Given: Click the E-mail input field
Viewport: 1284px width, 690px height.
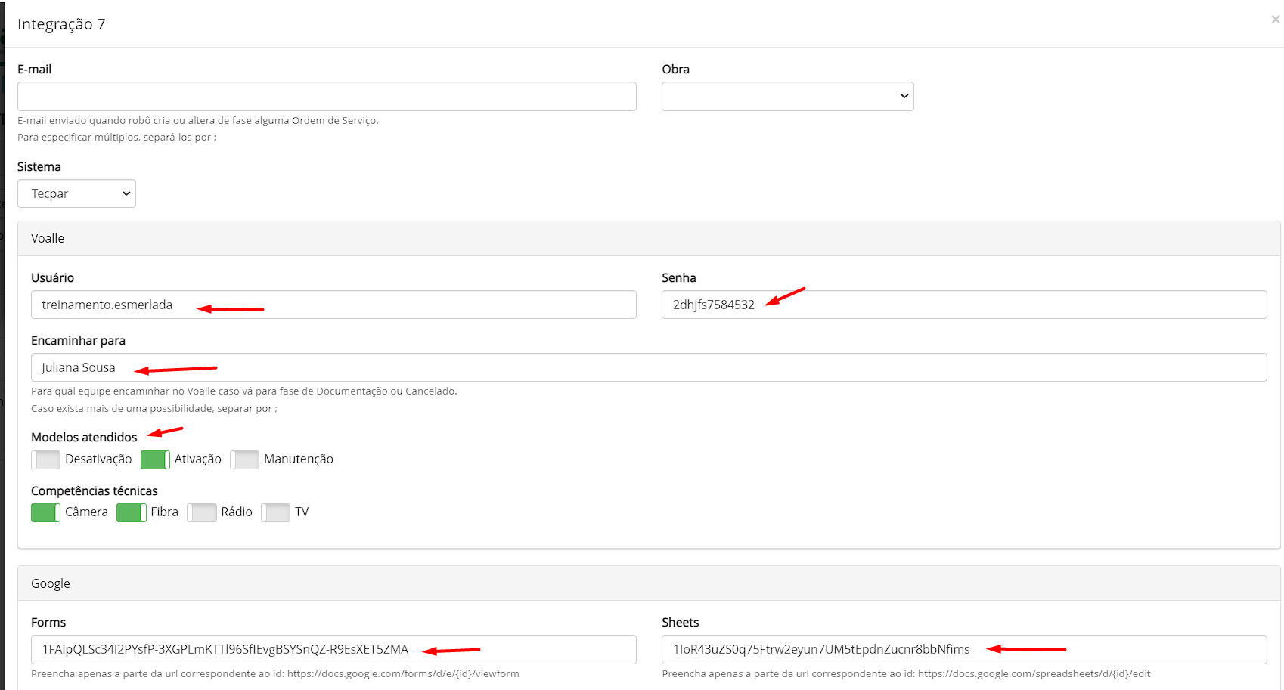Looking at the screenshot, I should [x=327, y=97].
